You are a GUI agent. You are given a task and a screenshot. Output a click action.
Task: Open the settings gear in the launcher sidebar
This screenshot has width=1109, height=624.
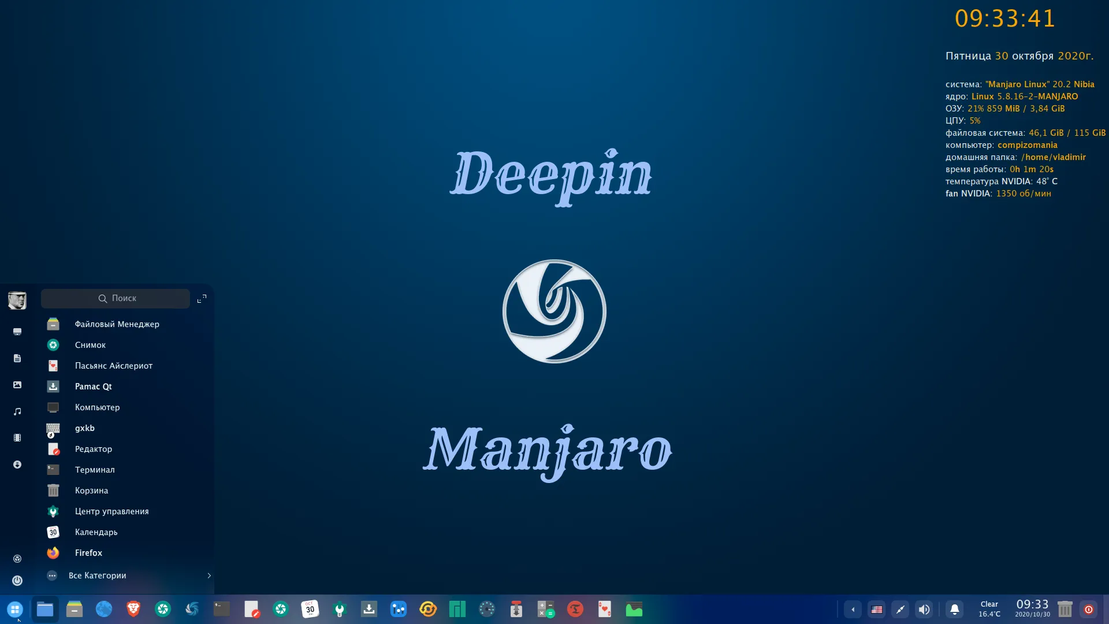point(17,559)
